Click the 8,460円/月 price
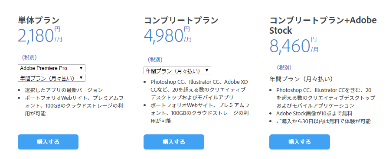The image size is (389, 159). click(x=294, y=45)
